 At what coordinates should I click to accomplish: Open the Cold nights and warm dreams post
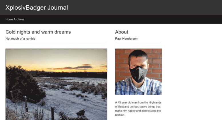tap(38, 32)
